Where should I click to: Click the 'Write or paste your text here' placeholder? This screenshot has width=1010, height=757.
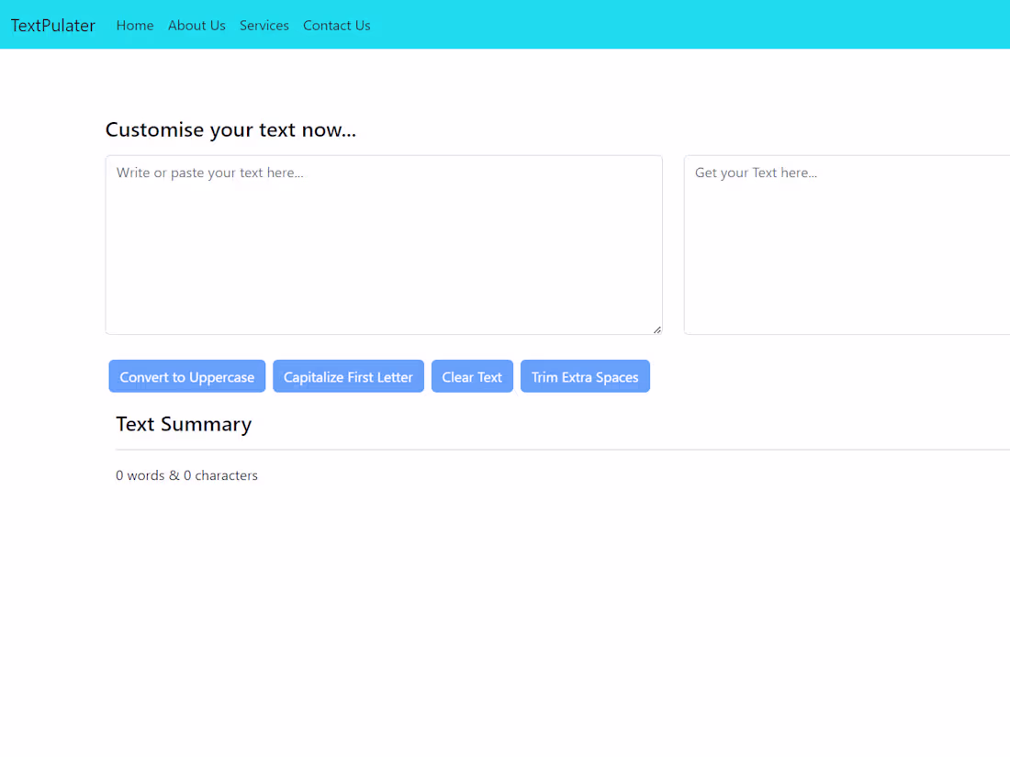tap(210, 173)
